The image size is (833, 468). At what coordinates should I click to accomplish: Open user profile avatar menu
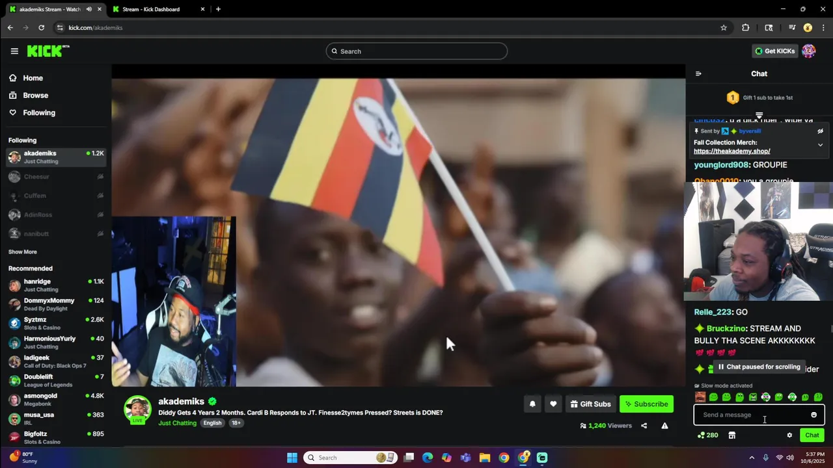click(x=808, y=51)
